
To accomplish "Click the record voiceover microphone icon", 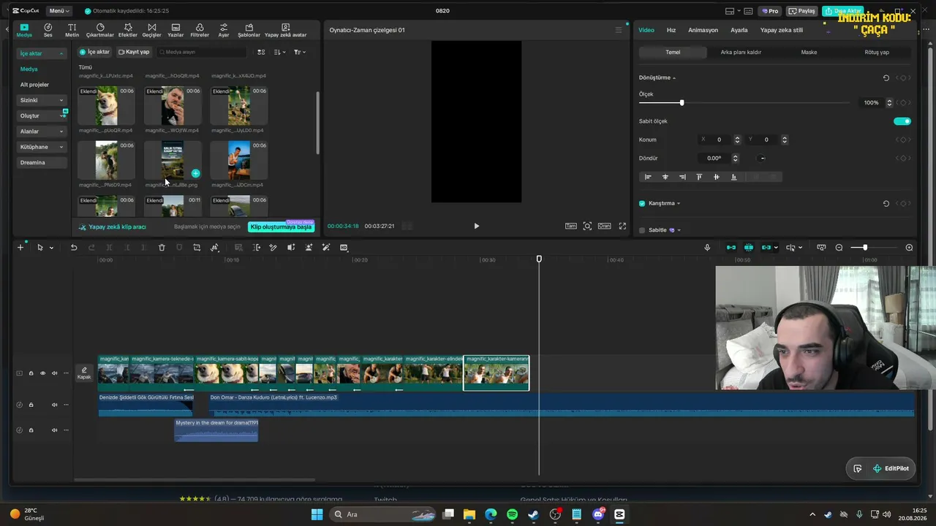I will (x=707, y=248).
